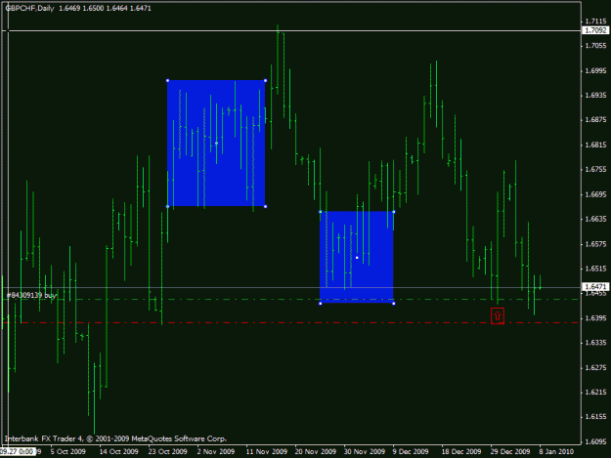
Task: Click the 11 Nov 2009 date label
Action: tap(267, 451)
